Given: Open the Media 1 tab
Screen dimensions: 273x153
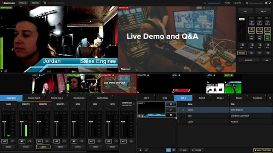Looking at the screenshot, I should click(202, 98).
